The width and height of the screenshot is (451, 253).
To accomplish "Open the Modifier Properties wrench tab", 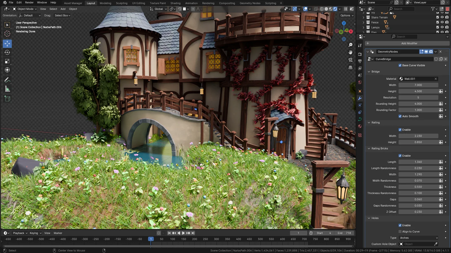I will click(x=360, y=98).
